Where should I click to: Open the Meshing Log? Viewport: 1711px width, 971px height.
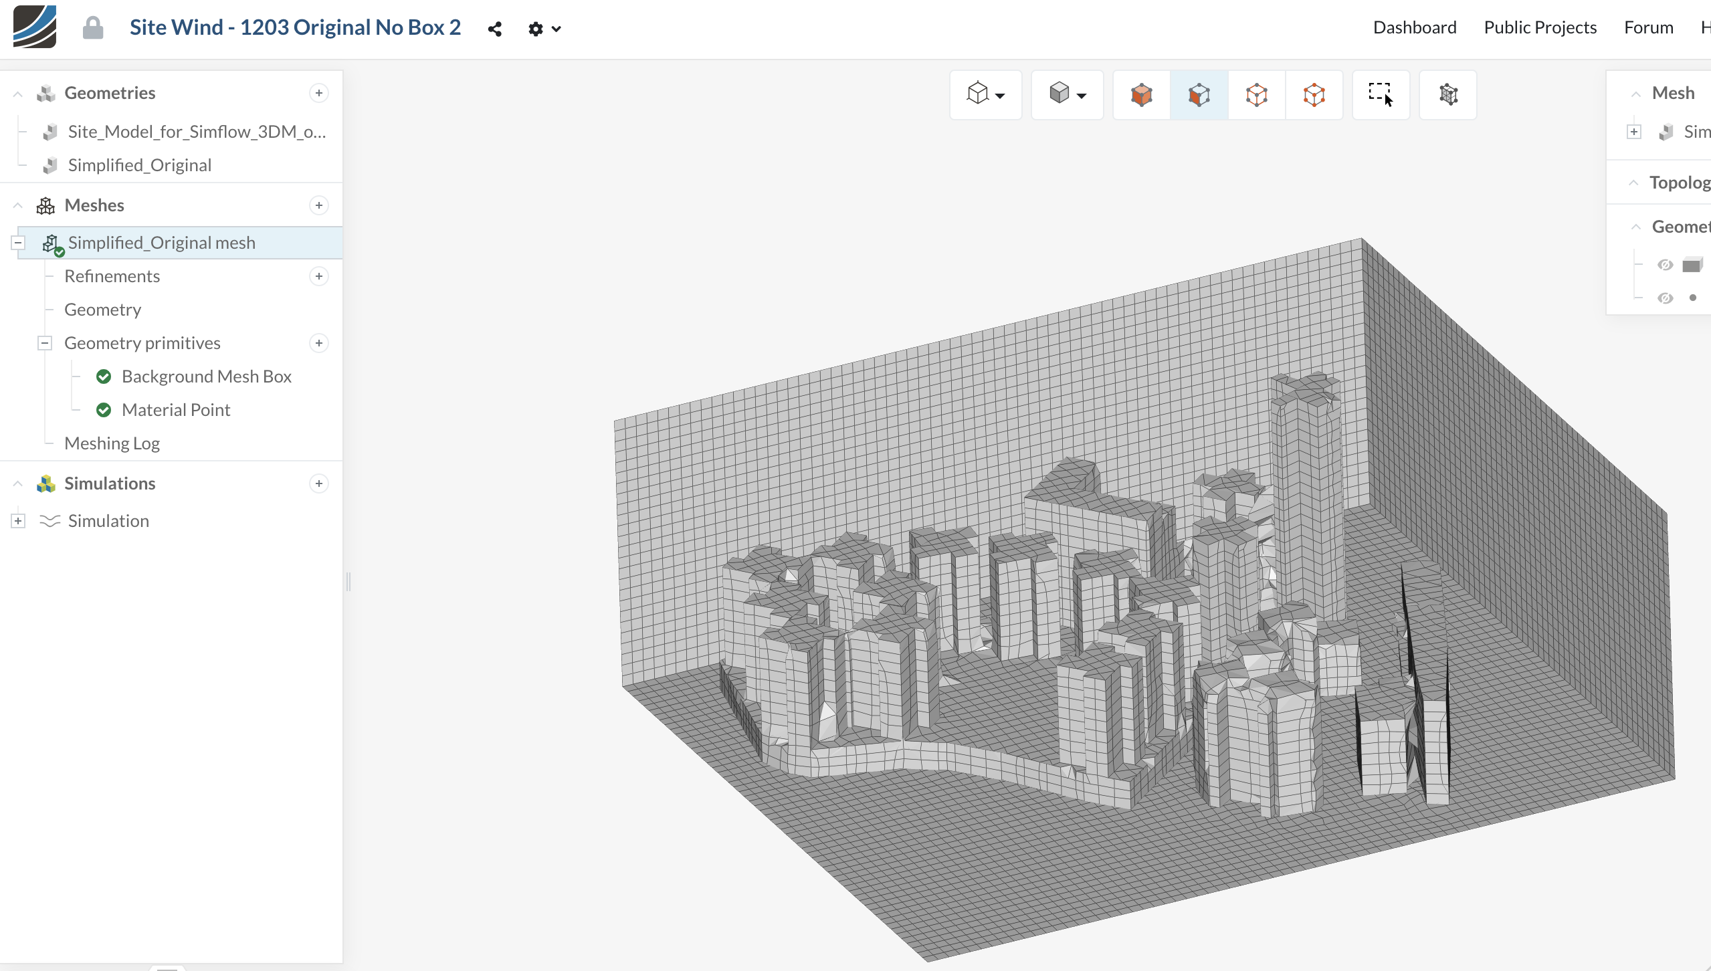pos(112,443)
